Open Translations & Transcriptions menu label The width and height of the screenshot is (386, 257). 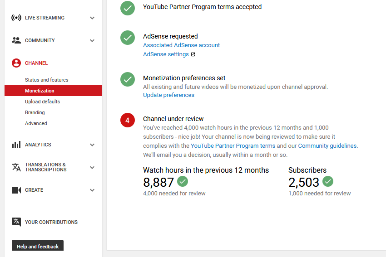(45, 167)
